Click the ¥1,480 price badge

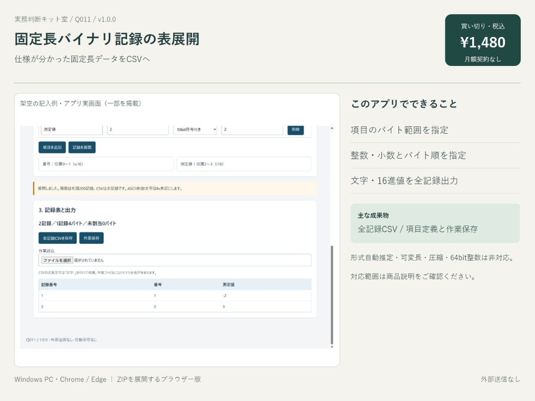[x=483, y=40]
